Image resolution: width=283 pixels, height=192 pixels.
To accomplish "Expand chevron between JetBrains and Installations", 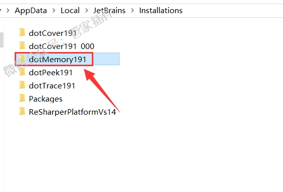I will [133, 11].
